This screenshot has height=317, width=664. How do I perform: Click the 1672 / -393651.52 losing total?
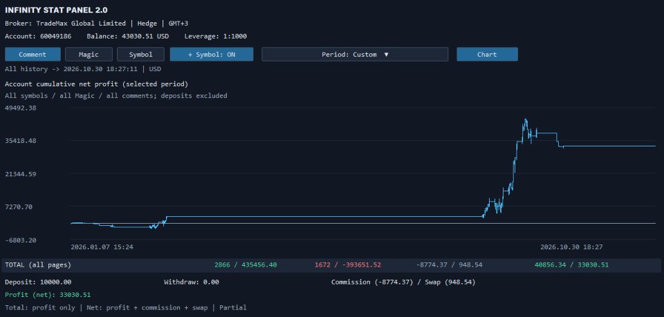(348, 265)
